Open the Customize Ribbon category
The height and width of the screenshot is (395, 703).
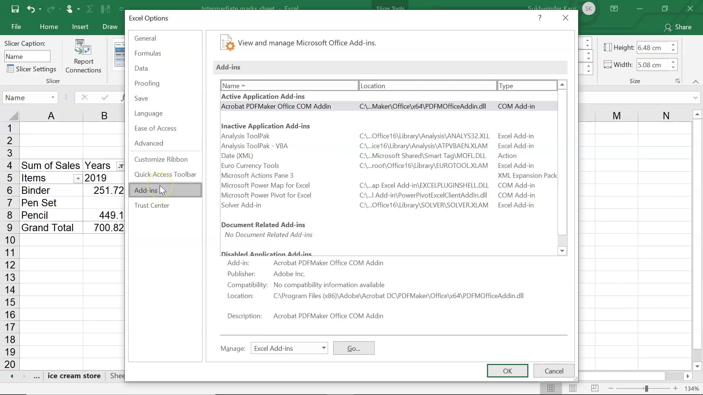pyautogui.click(x=165, y=159)
